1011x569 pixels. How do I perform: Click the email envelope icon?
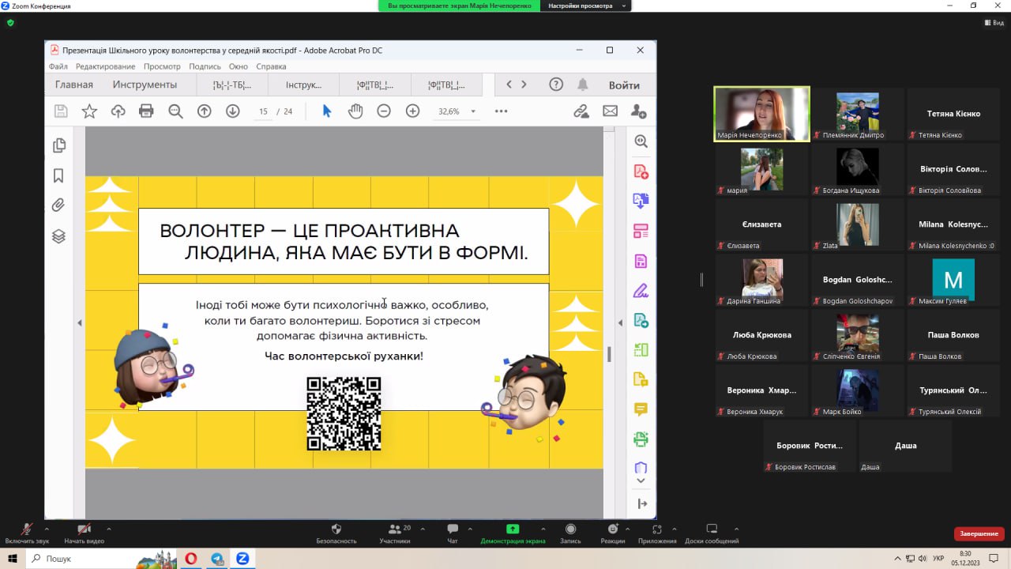click(610, 111)
